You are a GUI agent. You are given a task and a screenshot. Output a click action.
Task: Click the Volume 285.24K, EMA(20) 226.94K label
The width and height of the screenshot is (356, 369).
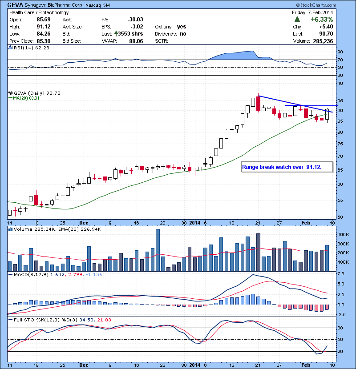coord(57,229)
